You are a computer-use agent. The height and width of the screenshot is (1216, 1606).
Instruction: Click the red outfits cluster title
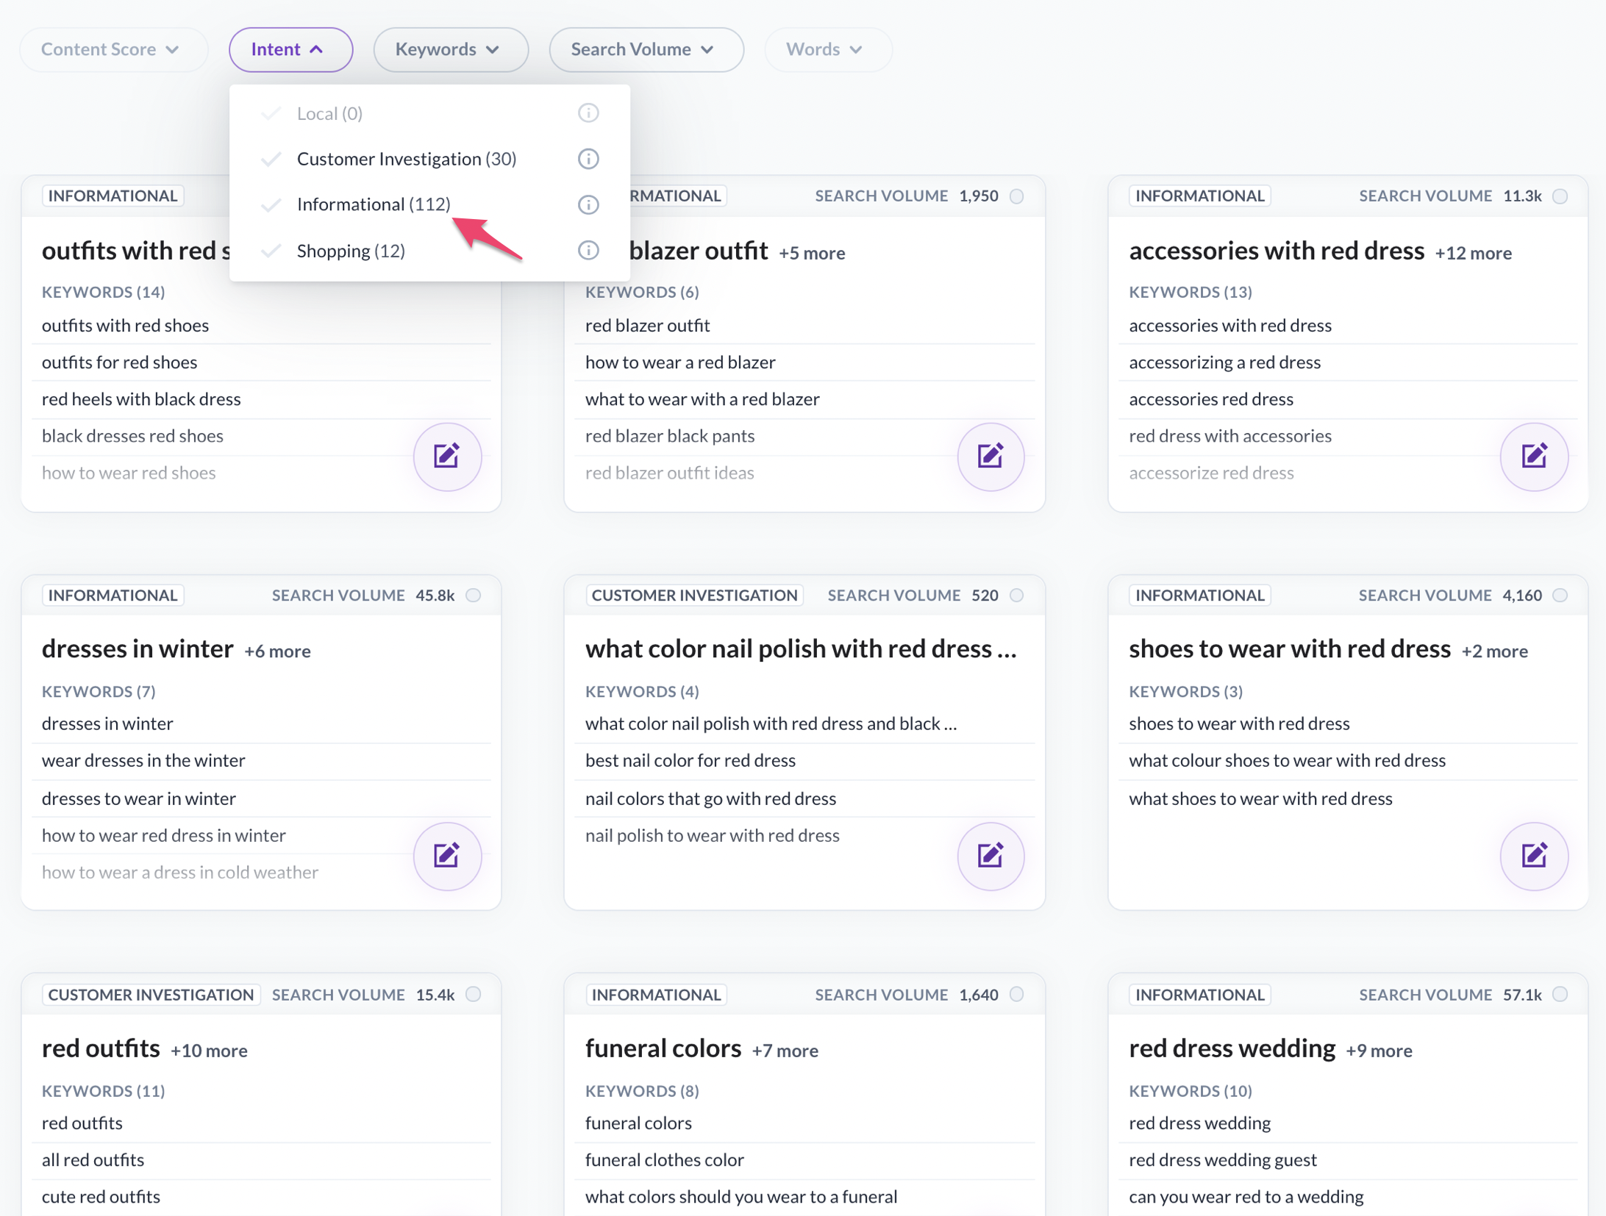pos(101,1048)
